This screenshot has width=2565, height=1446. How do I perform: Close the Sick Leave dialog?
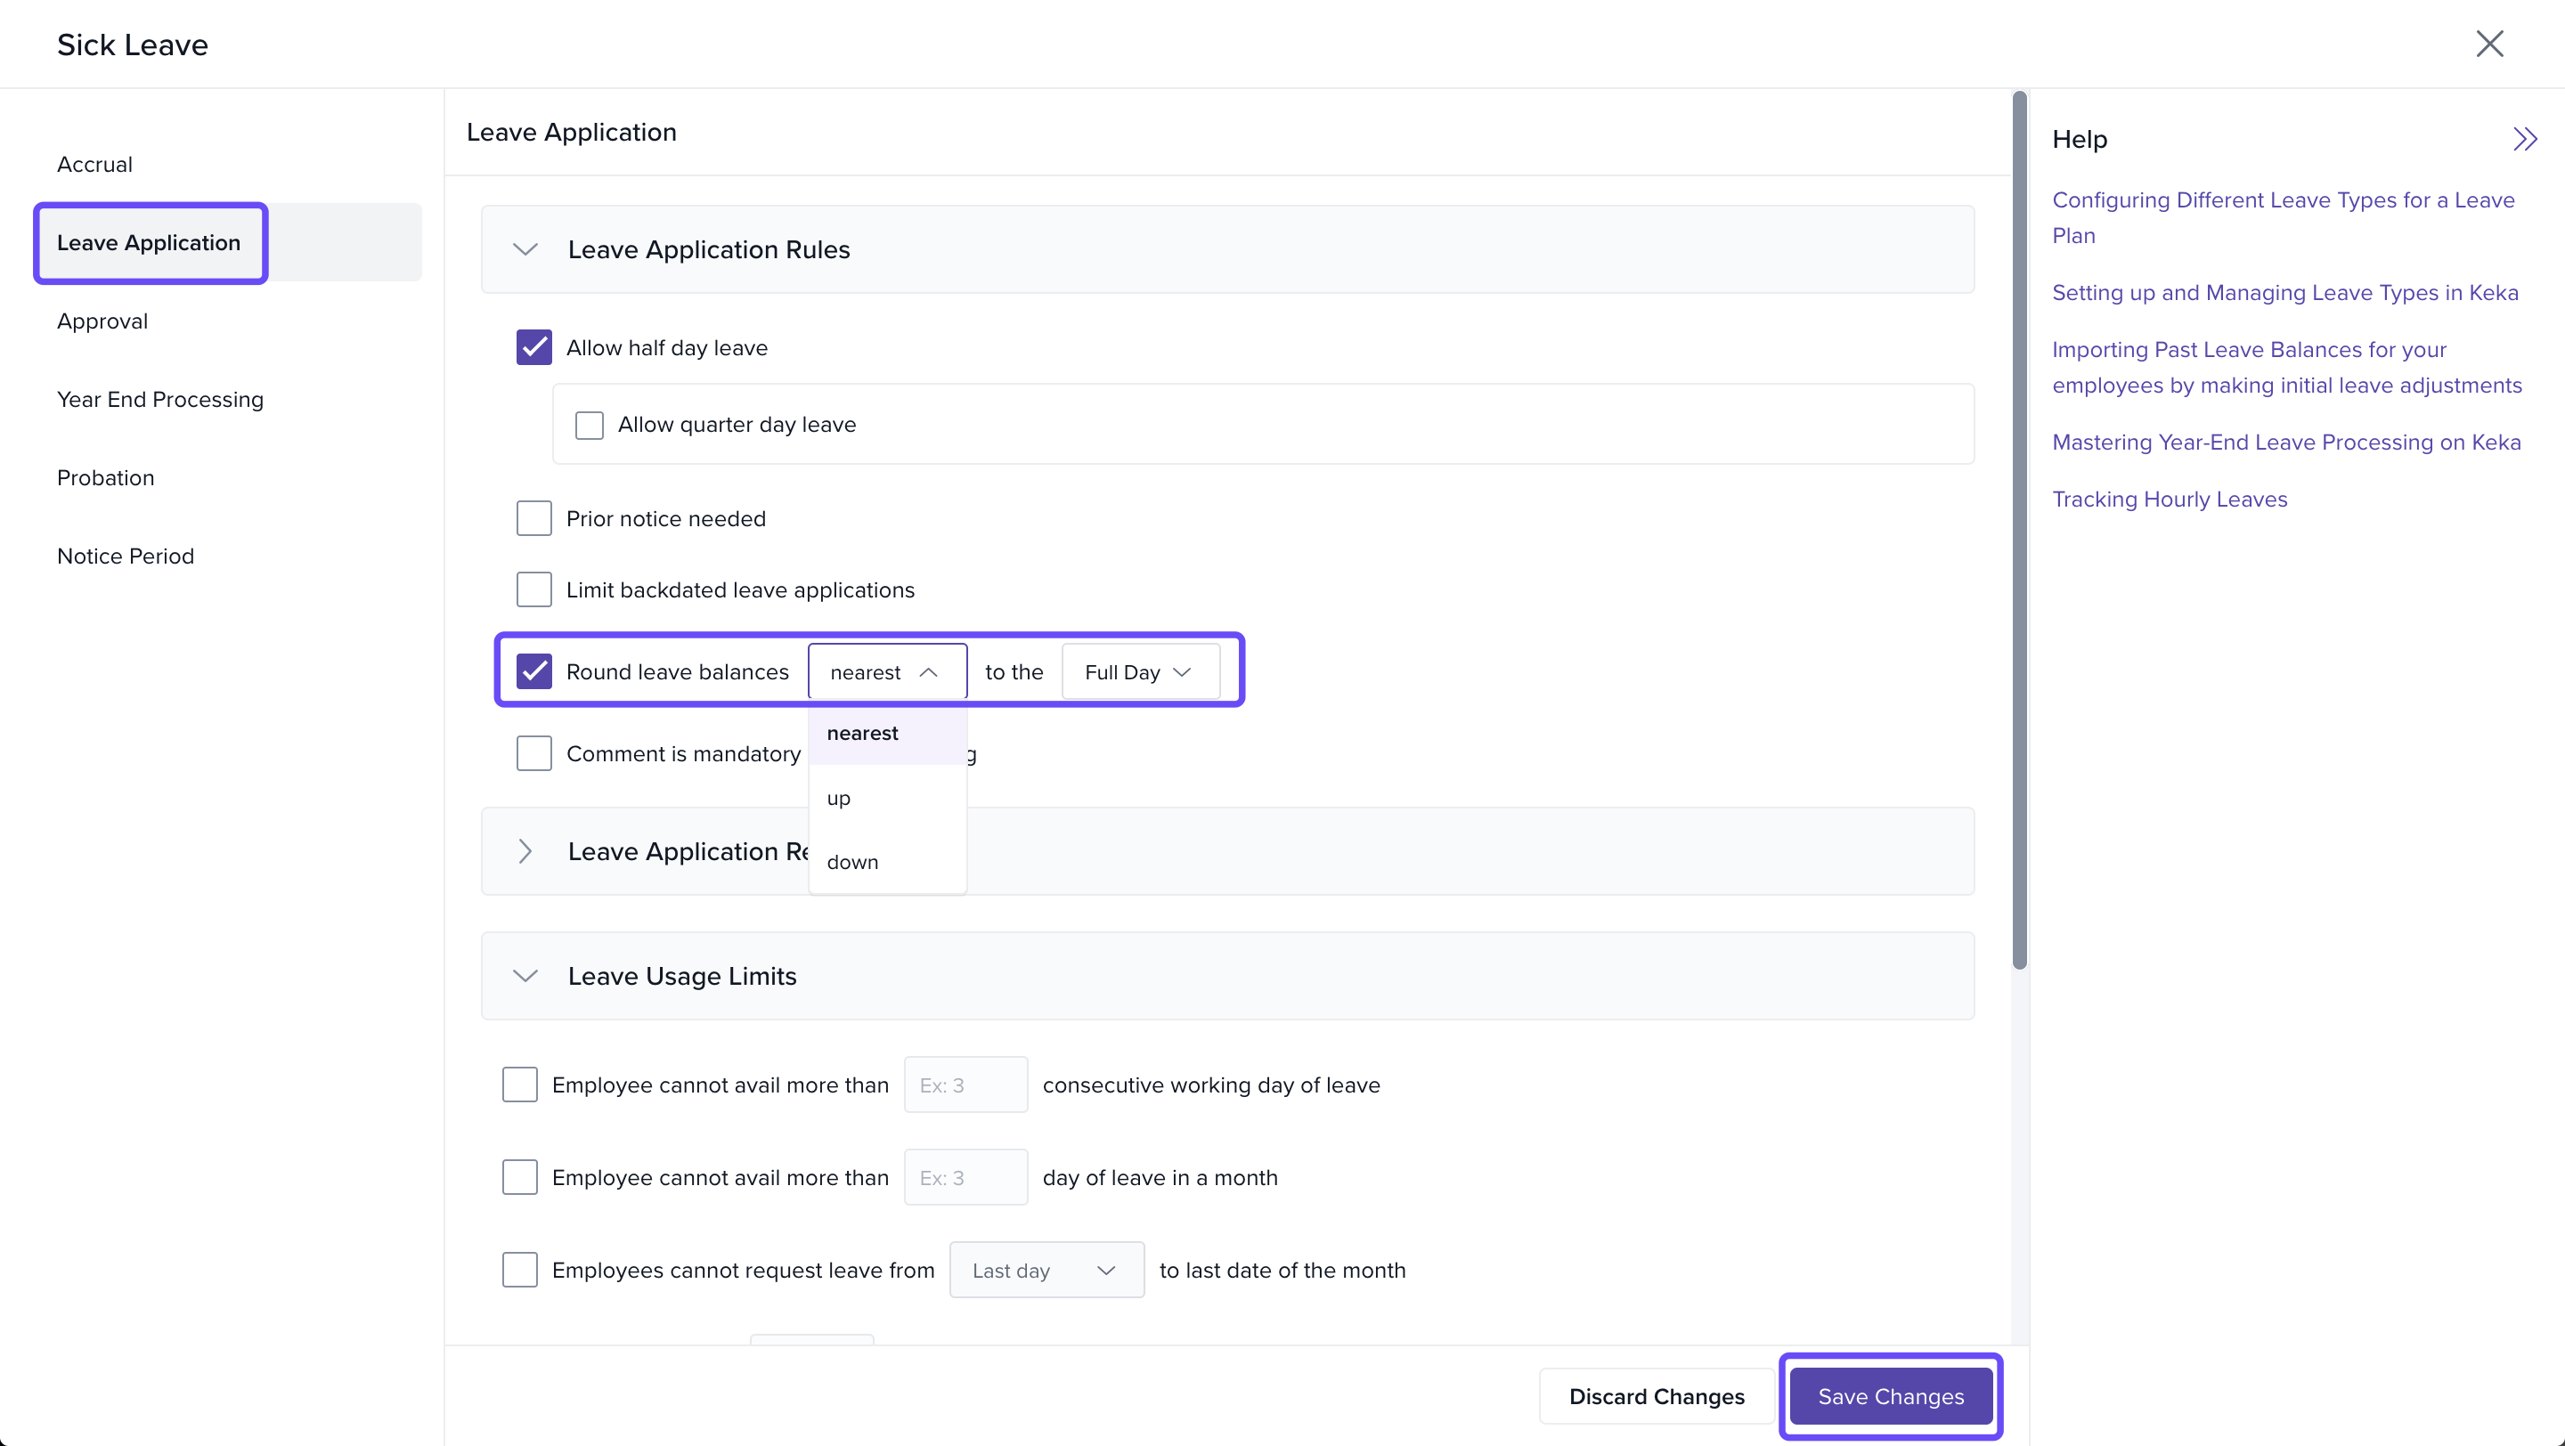click(2488, 44)
